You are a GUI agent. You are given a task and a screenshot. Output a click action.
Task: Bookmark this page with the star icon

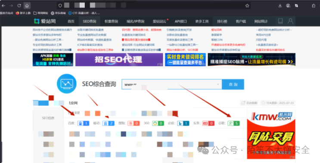(247, 6)
